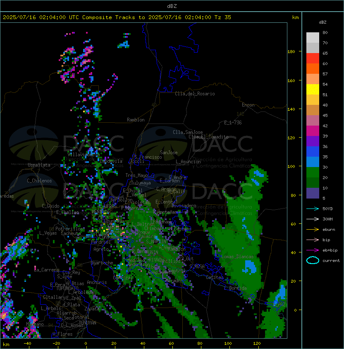Click the 'C_Guido' map label

click(x=50, y=206)
